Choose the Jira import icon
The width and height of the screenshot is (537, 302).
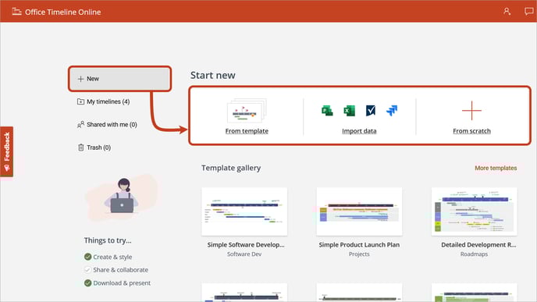392,111
